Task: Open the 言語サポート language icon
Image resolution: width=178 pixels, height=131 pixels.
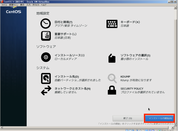Action: click(46, 36)
